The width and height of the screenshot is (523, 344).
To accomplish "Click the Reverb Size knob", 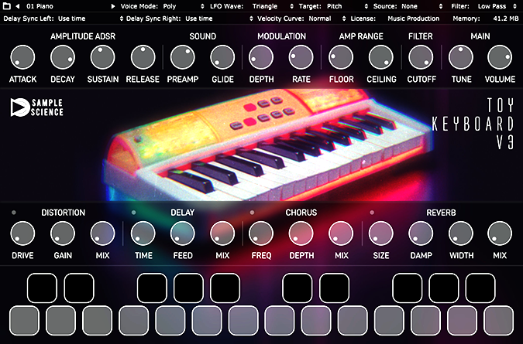I will coord(381,233).
